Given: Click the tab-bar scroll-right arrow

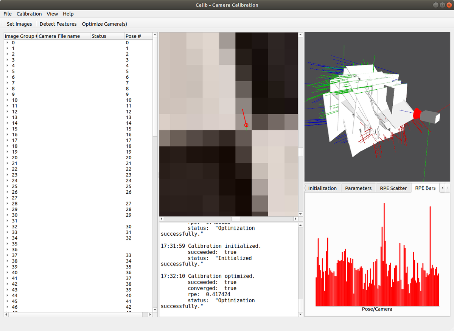Looking at the screenshot, I should [x=448, y=188].
